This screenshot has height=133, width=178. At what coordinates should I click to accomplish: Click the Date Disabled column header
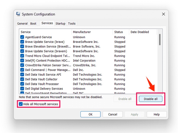pyautogui.click(x=143, y=32)
